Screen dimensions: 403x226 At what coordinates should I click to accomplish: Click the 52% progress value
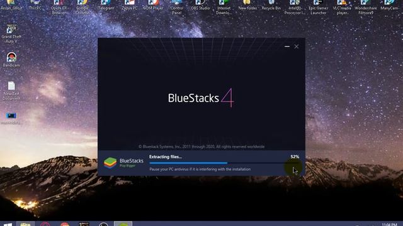pos(295,156)
